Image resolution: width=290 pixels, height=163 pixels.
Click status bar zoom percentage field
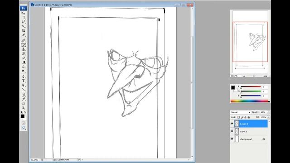[x=34, y=160]
